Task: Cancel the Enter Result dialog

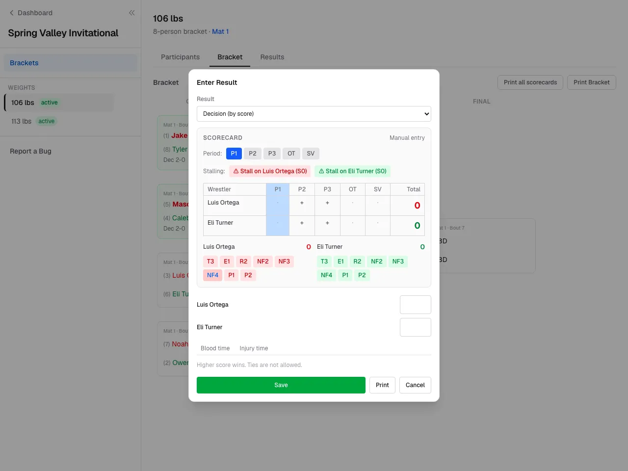Action: click(x=415, y=385)
